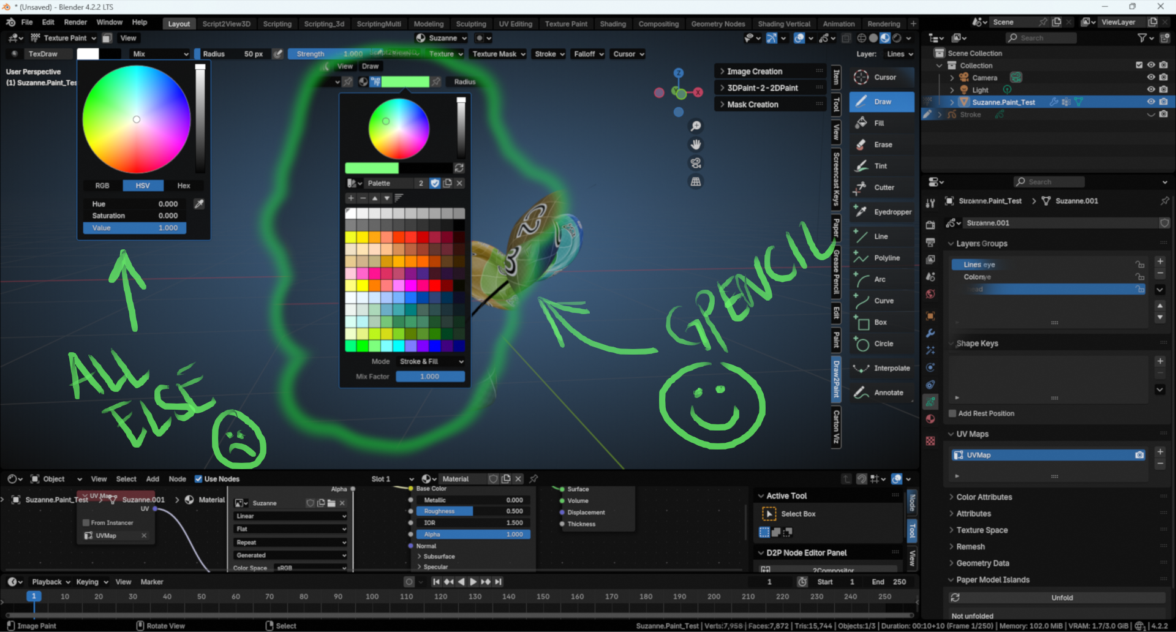
Task: Open the Render menu
Action: pyautogui.click(x=75, y=22)
